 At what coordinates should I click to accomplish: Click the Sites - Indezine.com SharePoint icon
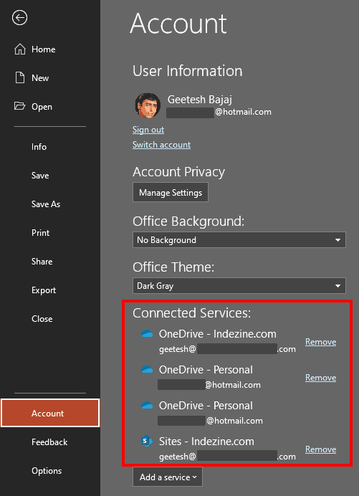point(147,441)
